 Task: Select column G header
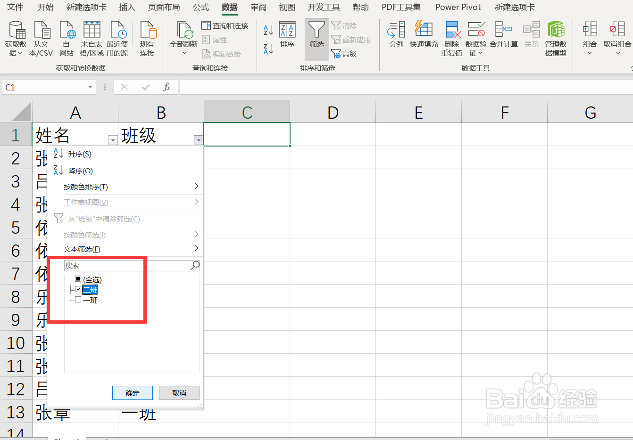click(x=590, y=112)
